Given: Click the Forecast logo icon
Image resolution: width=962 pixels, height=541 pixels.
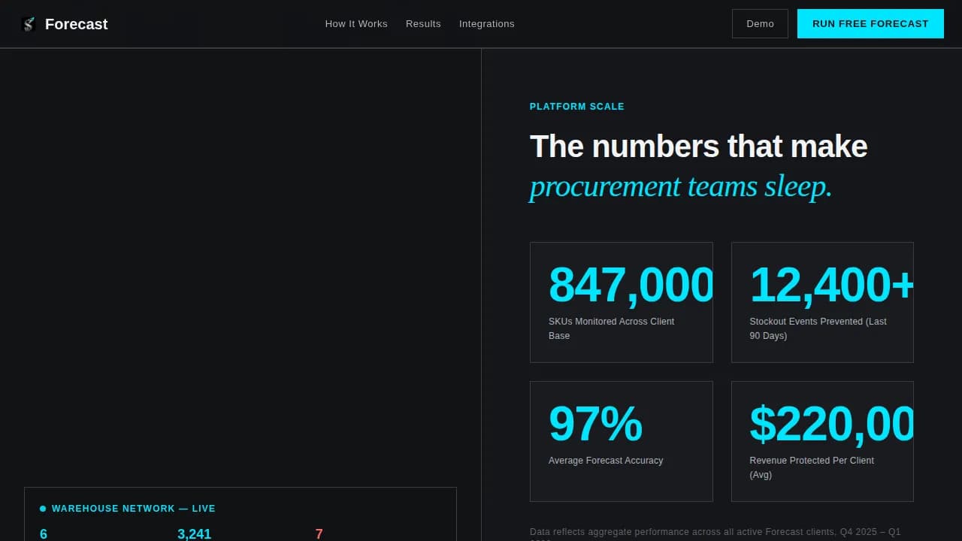Looking at the screenshot, I should point(29,24).
